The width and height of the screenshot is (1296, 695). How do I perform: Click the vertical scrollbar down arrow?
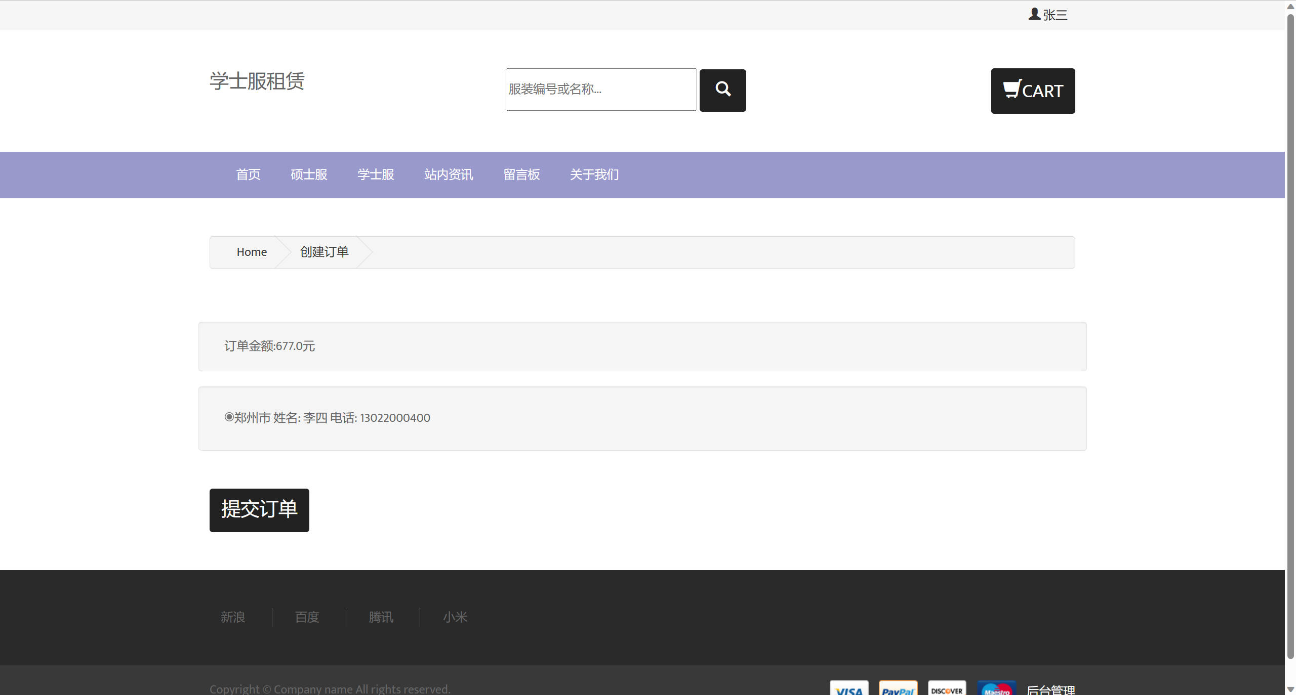pos(1290,689)
